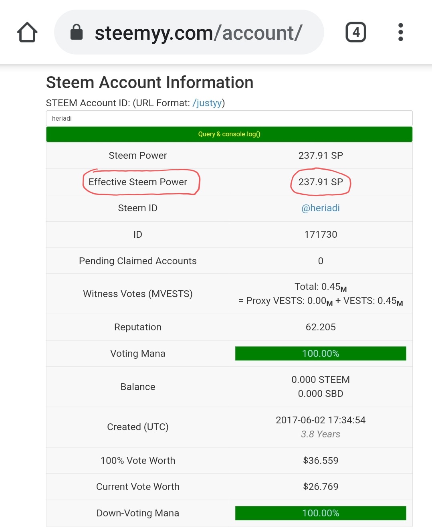Click the Steem account ID input field
The image size is (432, 530).
(x=229, y=119)
